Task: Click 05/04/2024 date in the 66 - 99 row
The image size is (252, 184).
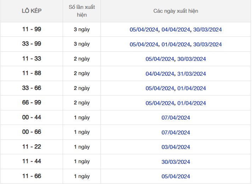Action: 160,103
